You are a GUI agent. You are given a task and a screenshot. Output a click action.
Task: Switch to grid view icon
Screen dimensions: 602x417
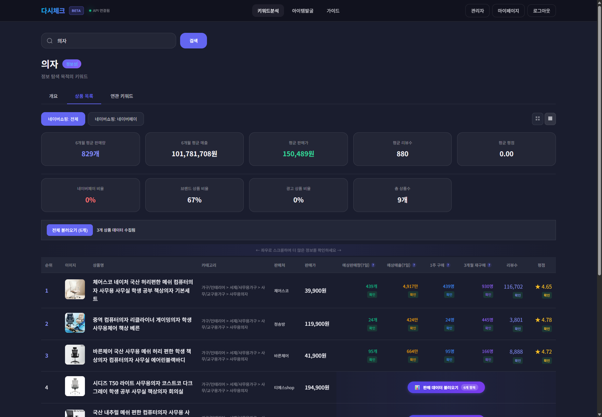(537, 119)
